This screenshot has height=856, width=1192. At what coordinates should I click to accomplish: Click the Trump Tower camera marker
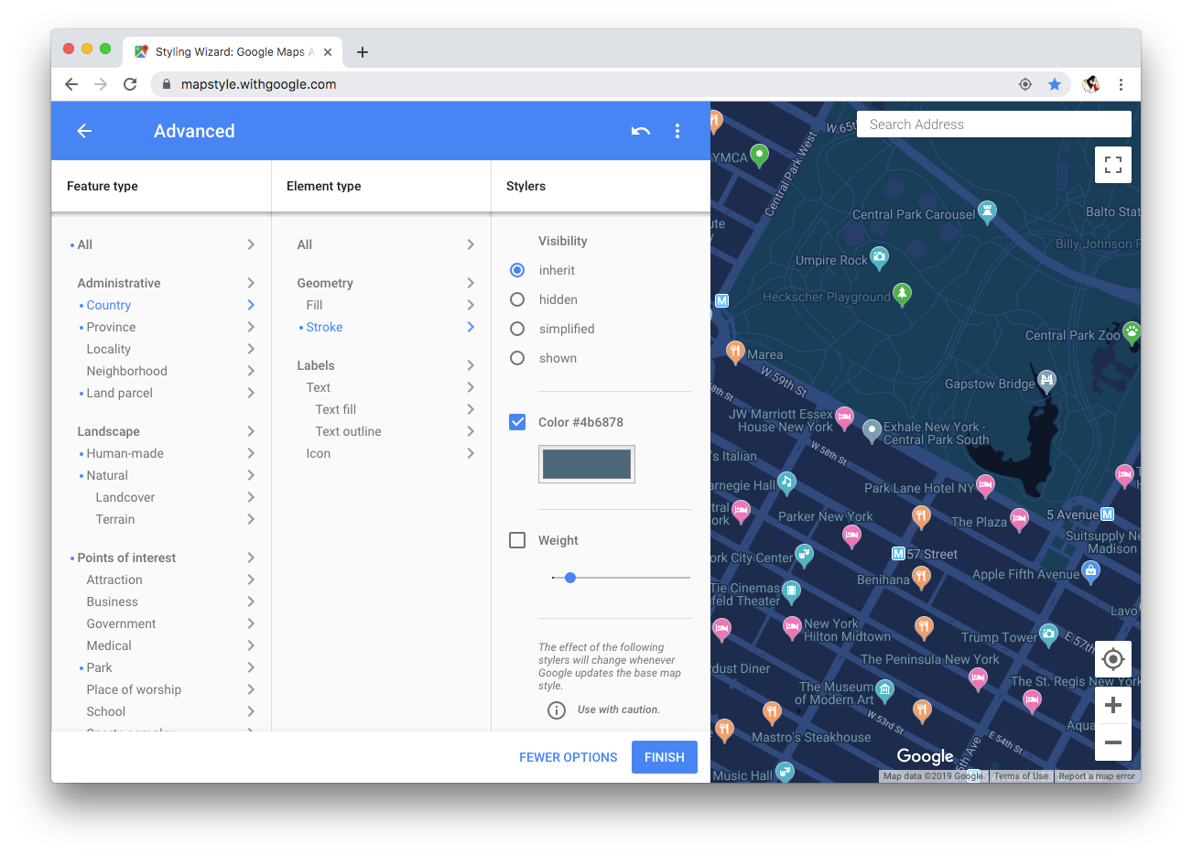coord(1049,634)
